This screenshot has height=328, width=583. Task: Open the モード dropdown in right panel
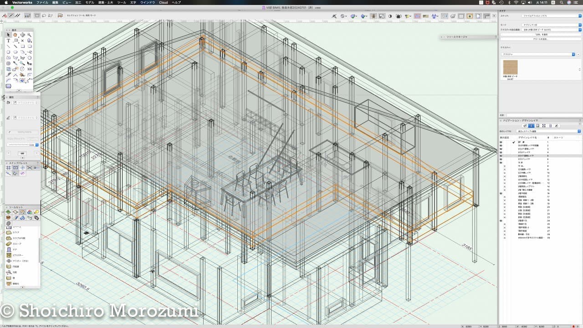pos(550,25)
